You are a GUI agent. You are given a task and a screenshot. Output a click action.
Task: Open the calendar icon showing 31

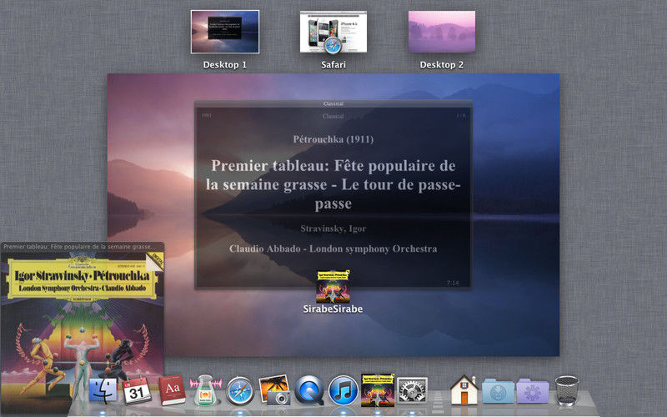[x=137, y=390]
